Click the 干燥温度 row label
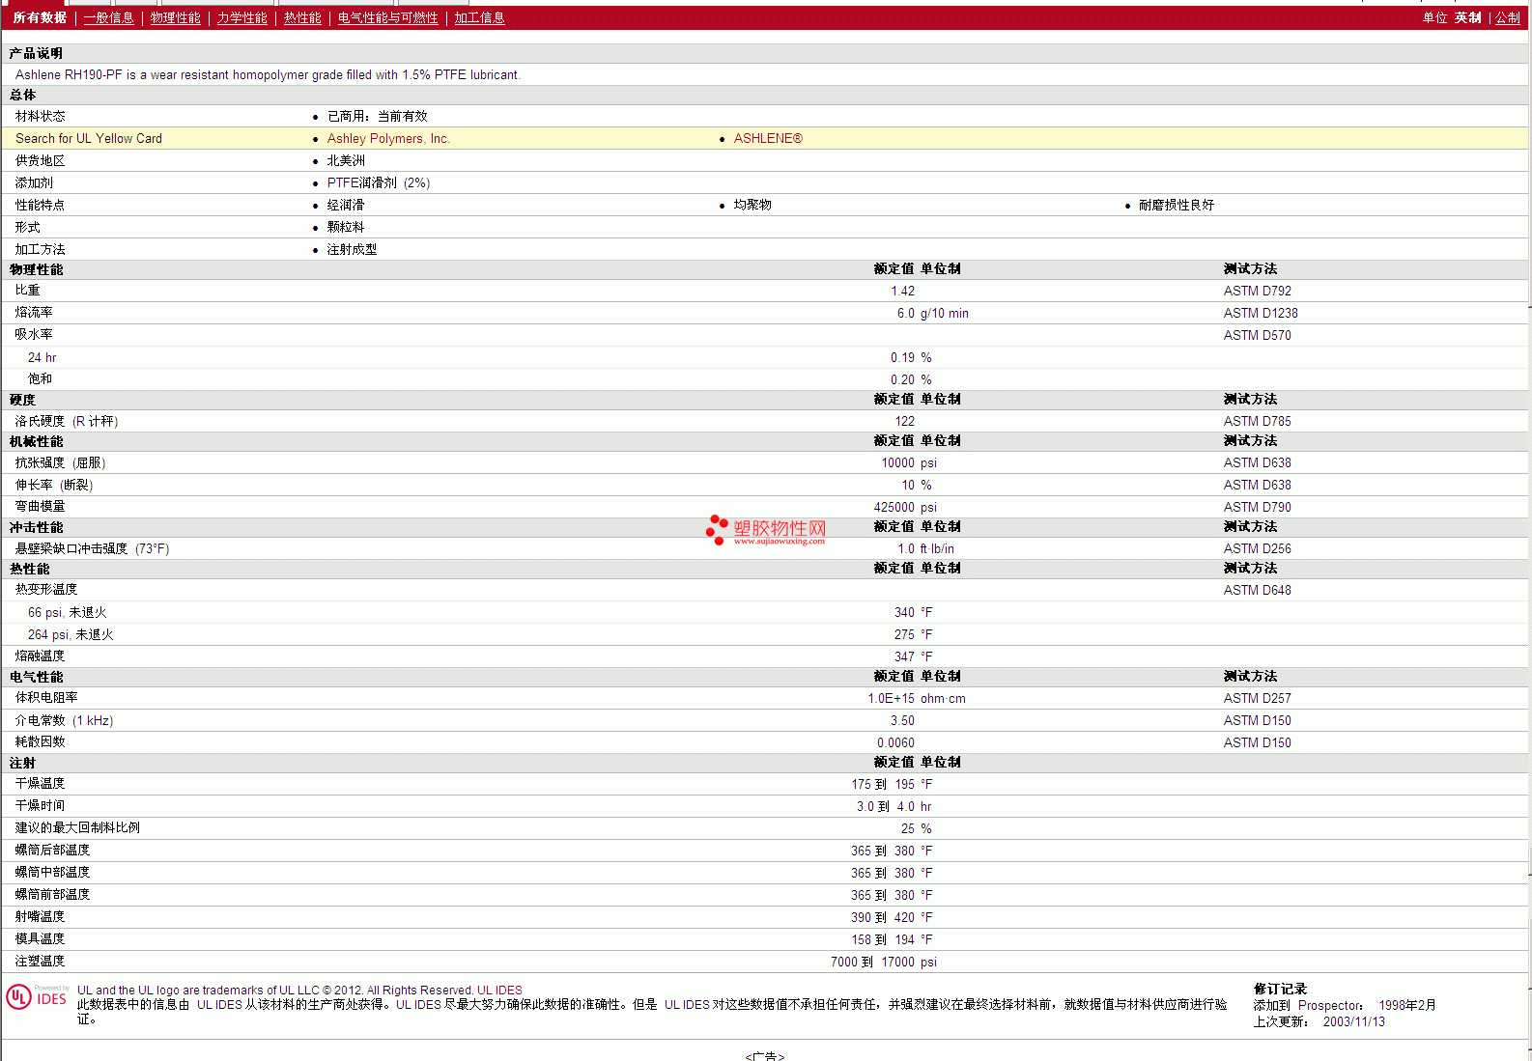This screenshot has width=1532, height=1061. 40,783
